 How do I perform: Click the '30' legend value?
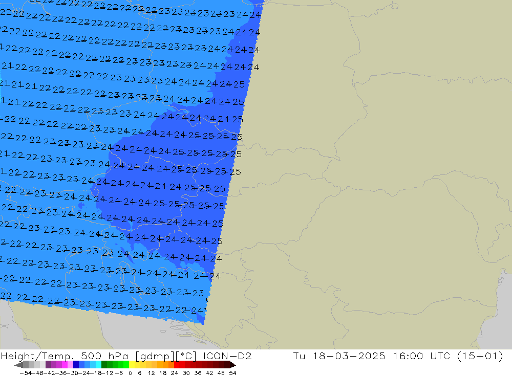[186, 373]
